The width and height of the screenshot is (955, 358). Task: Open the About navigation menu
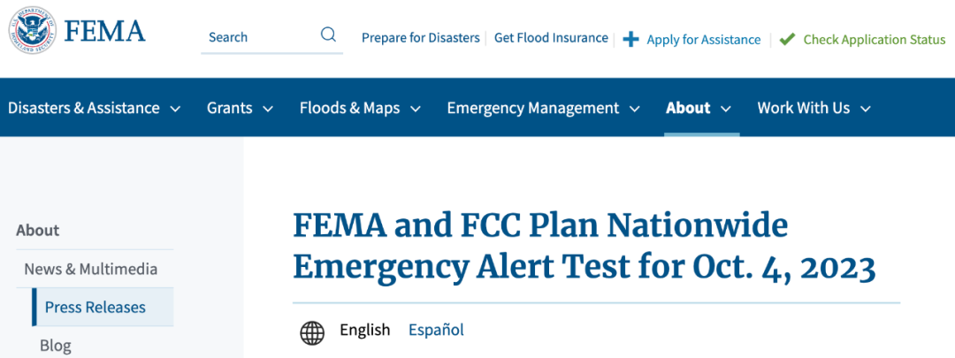click(689, 108)
